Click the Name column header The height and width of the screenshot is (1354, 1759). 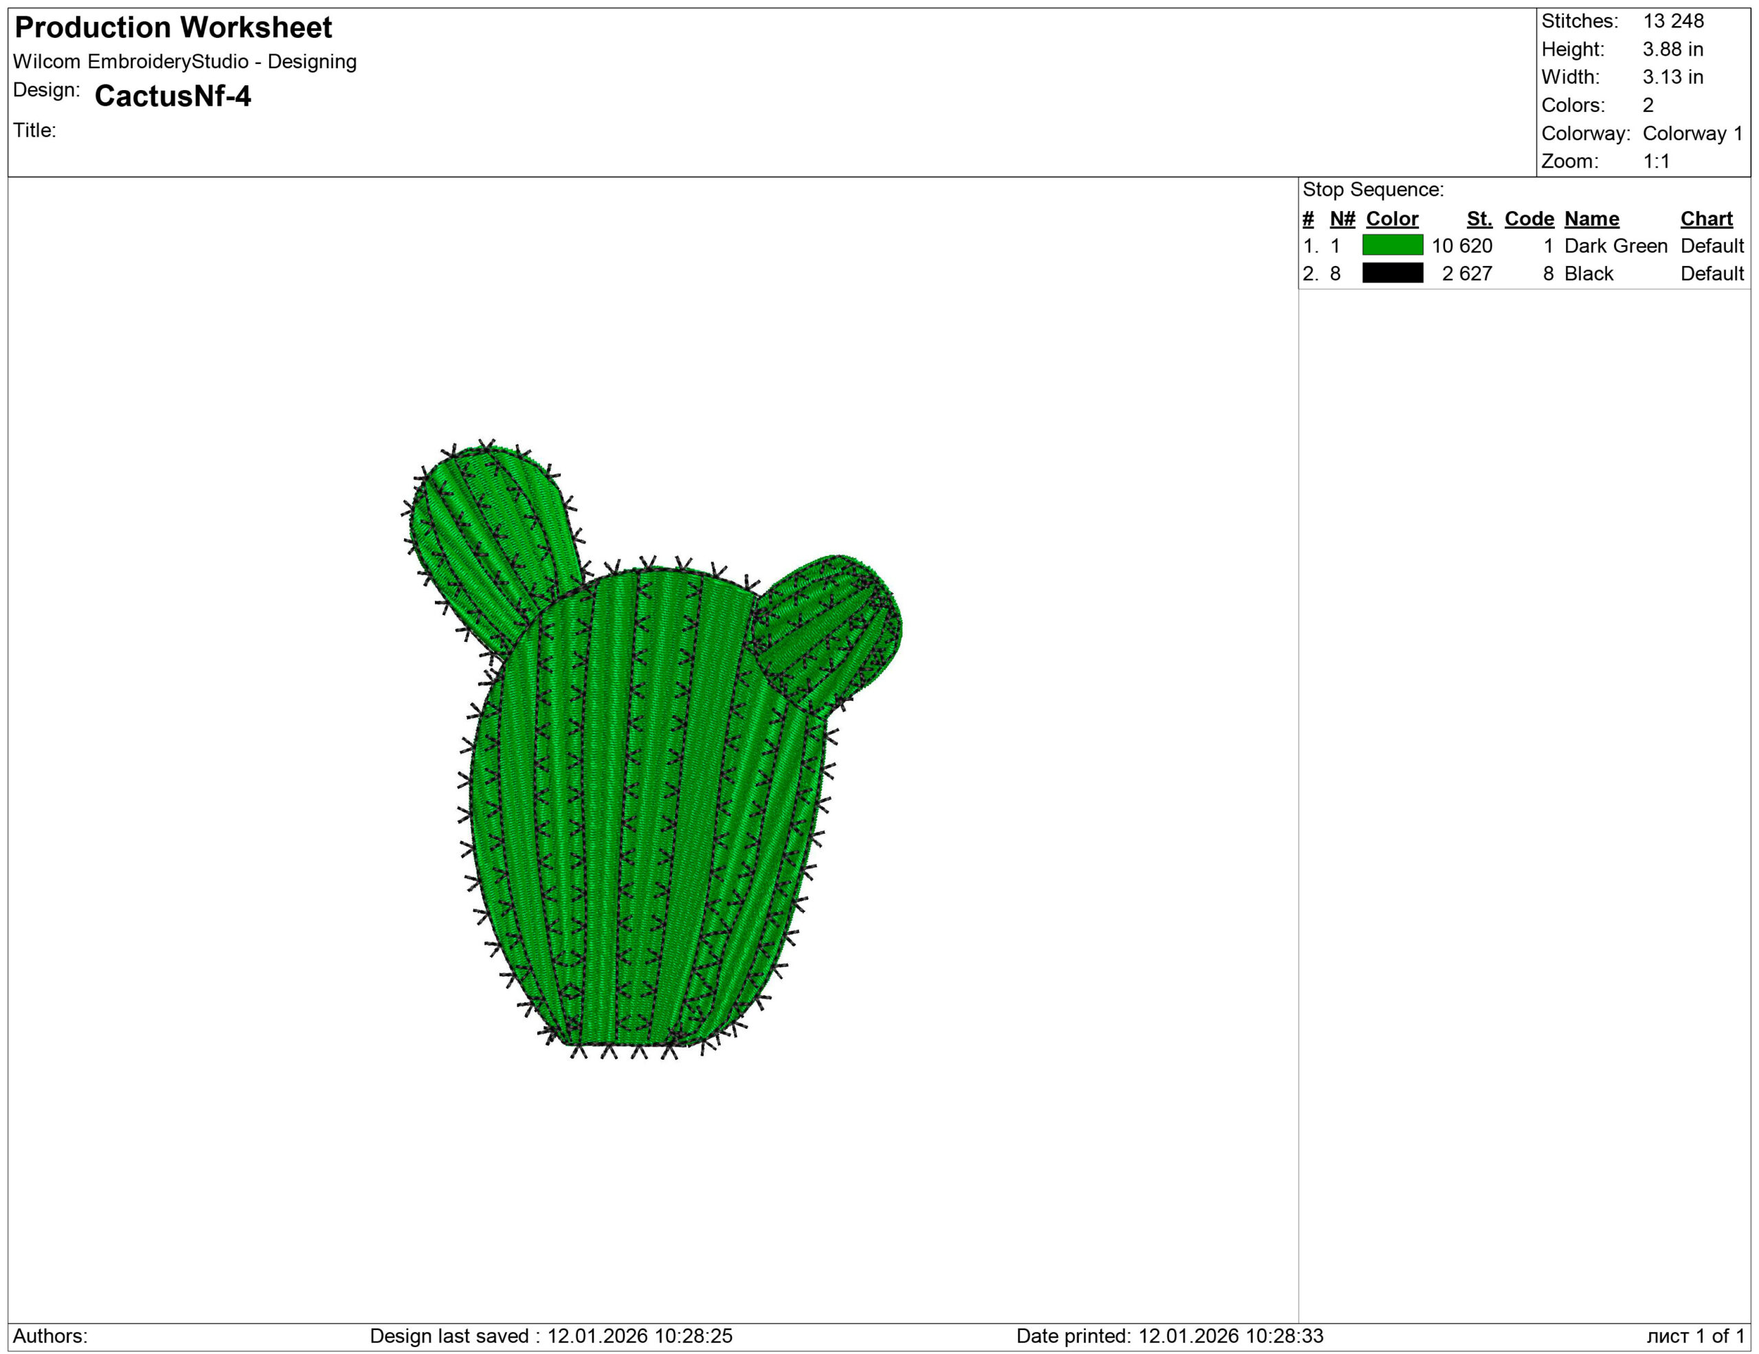coord(1591,219)
